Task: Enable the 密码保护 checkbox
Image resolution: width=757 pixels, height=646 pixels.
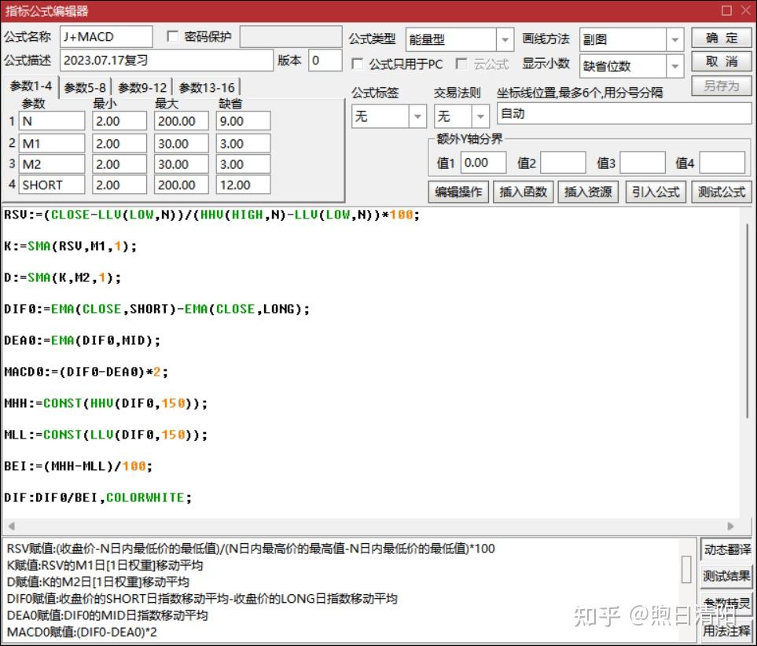Action: pos(171,35)
